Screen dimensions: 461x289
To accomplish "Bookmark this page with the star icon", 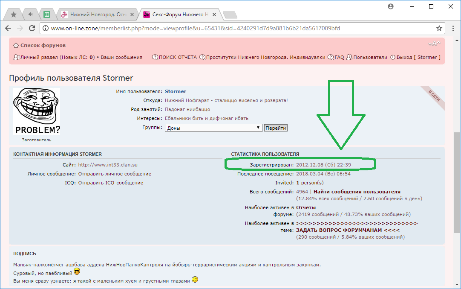I will pyautogui.click(x=439, y=28).
